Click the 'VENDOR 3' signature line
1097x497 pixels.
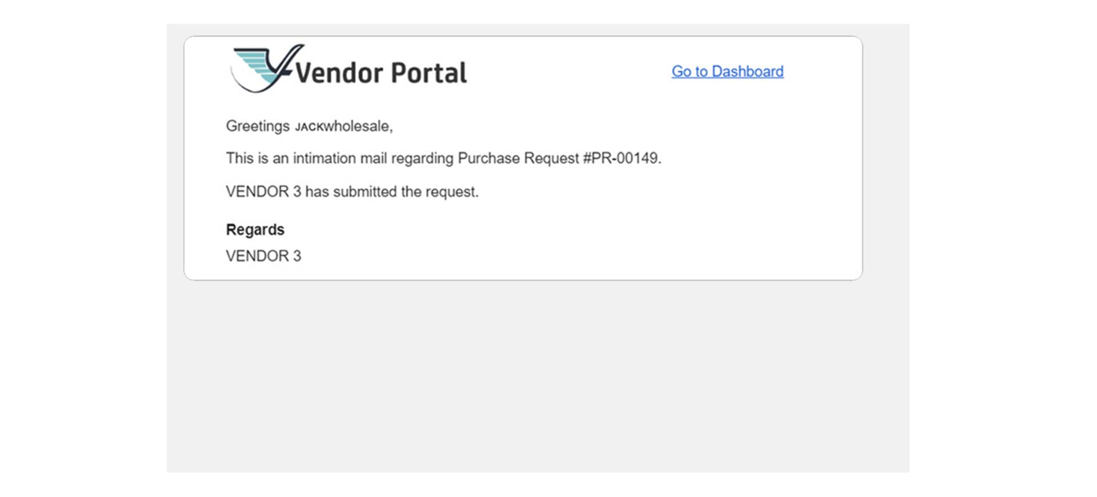coord(263,256)
